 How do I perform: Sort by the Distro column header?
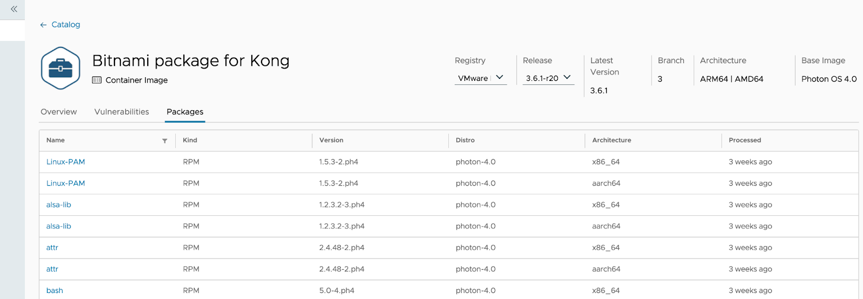(x=465, y=140)
